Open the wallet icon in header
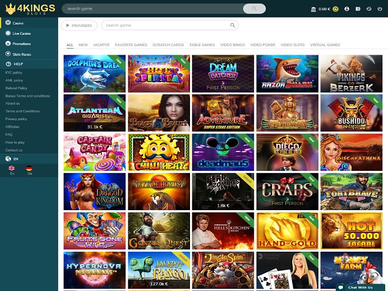The width and height of the screenshot is (388, 291). point(358,9)
